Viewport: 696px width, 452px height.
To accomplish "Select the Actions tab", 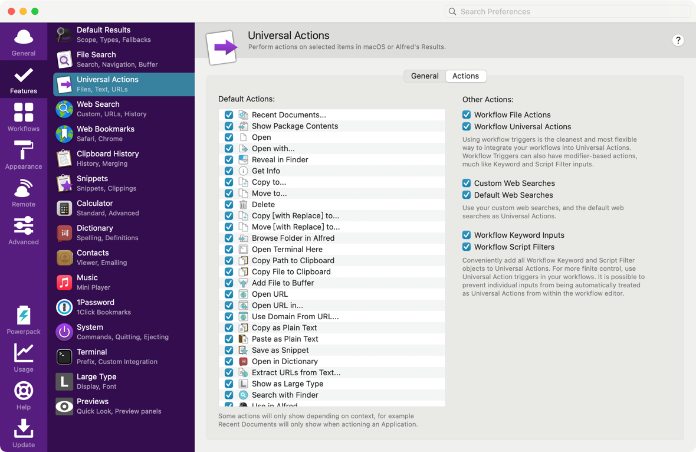I will pos(465,76).
